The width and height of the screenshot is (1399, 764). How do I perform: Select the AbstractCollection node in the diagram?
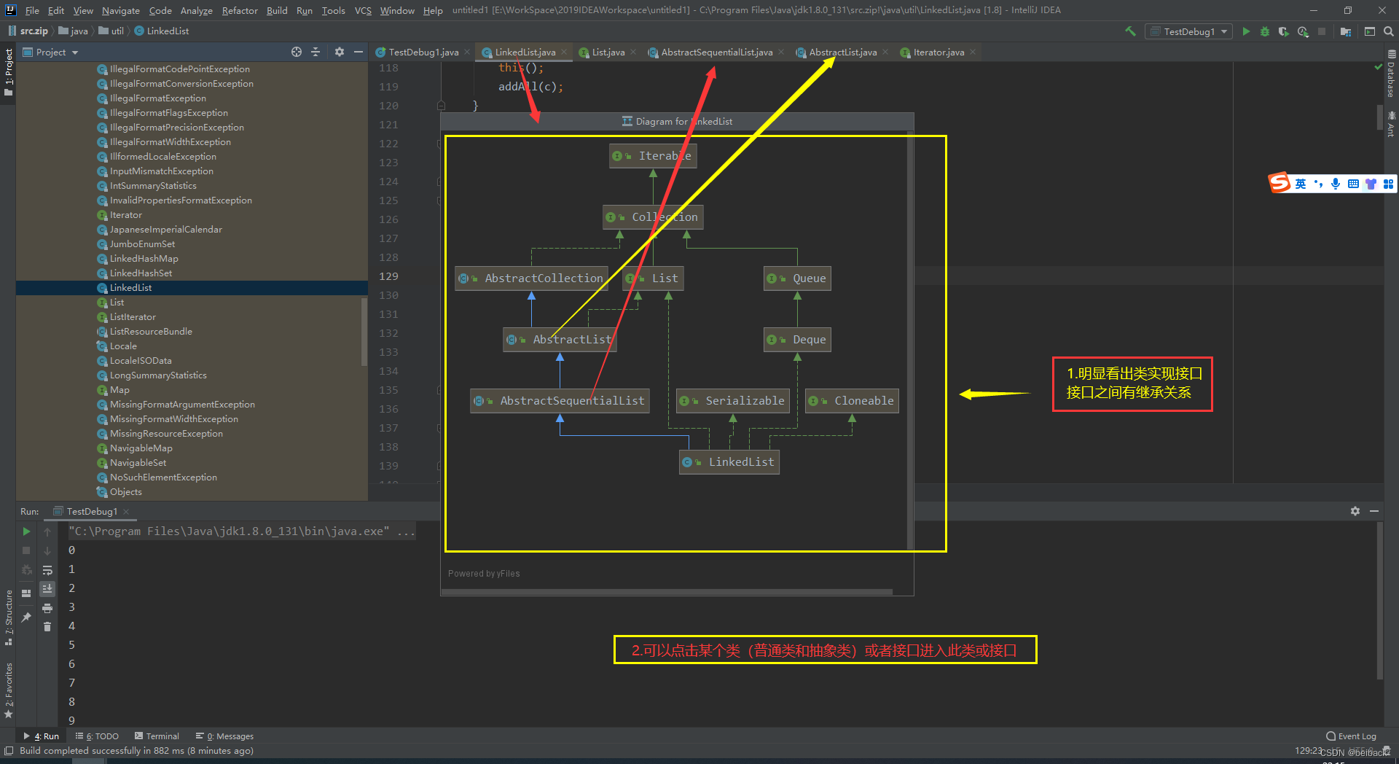[531, 278]
